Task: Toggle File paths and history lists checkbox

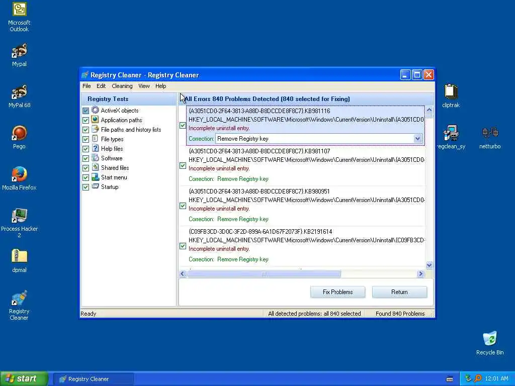Action: pos(85,130)
